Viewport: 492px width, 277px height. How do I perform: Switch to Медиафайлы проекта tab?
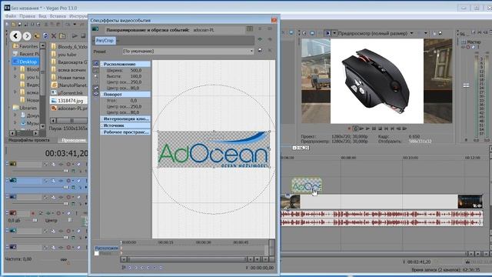click(x=28, y=140)
